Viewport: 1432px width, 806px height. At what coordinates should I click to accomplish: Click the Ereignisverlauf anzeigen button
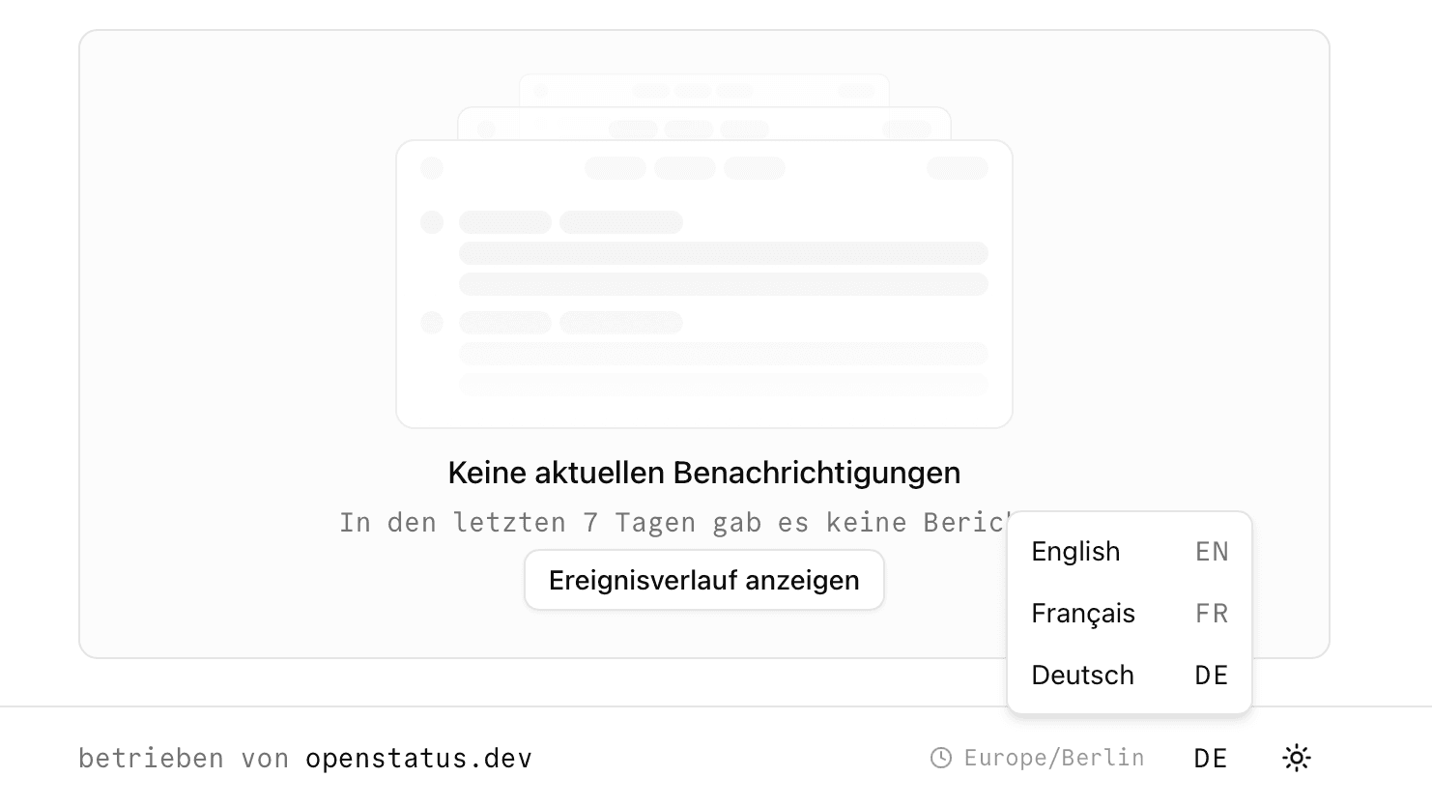click(703, 580)
